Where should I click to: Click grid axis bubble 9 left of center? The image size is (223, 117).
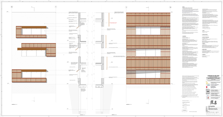point(56,7)
